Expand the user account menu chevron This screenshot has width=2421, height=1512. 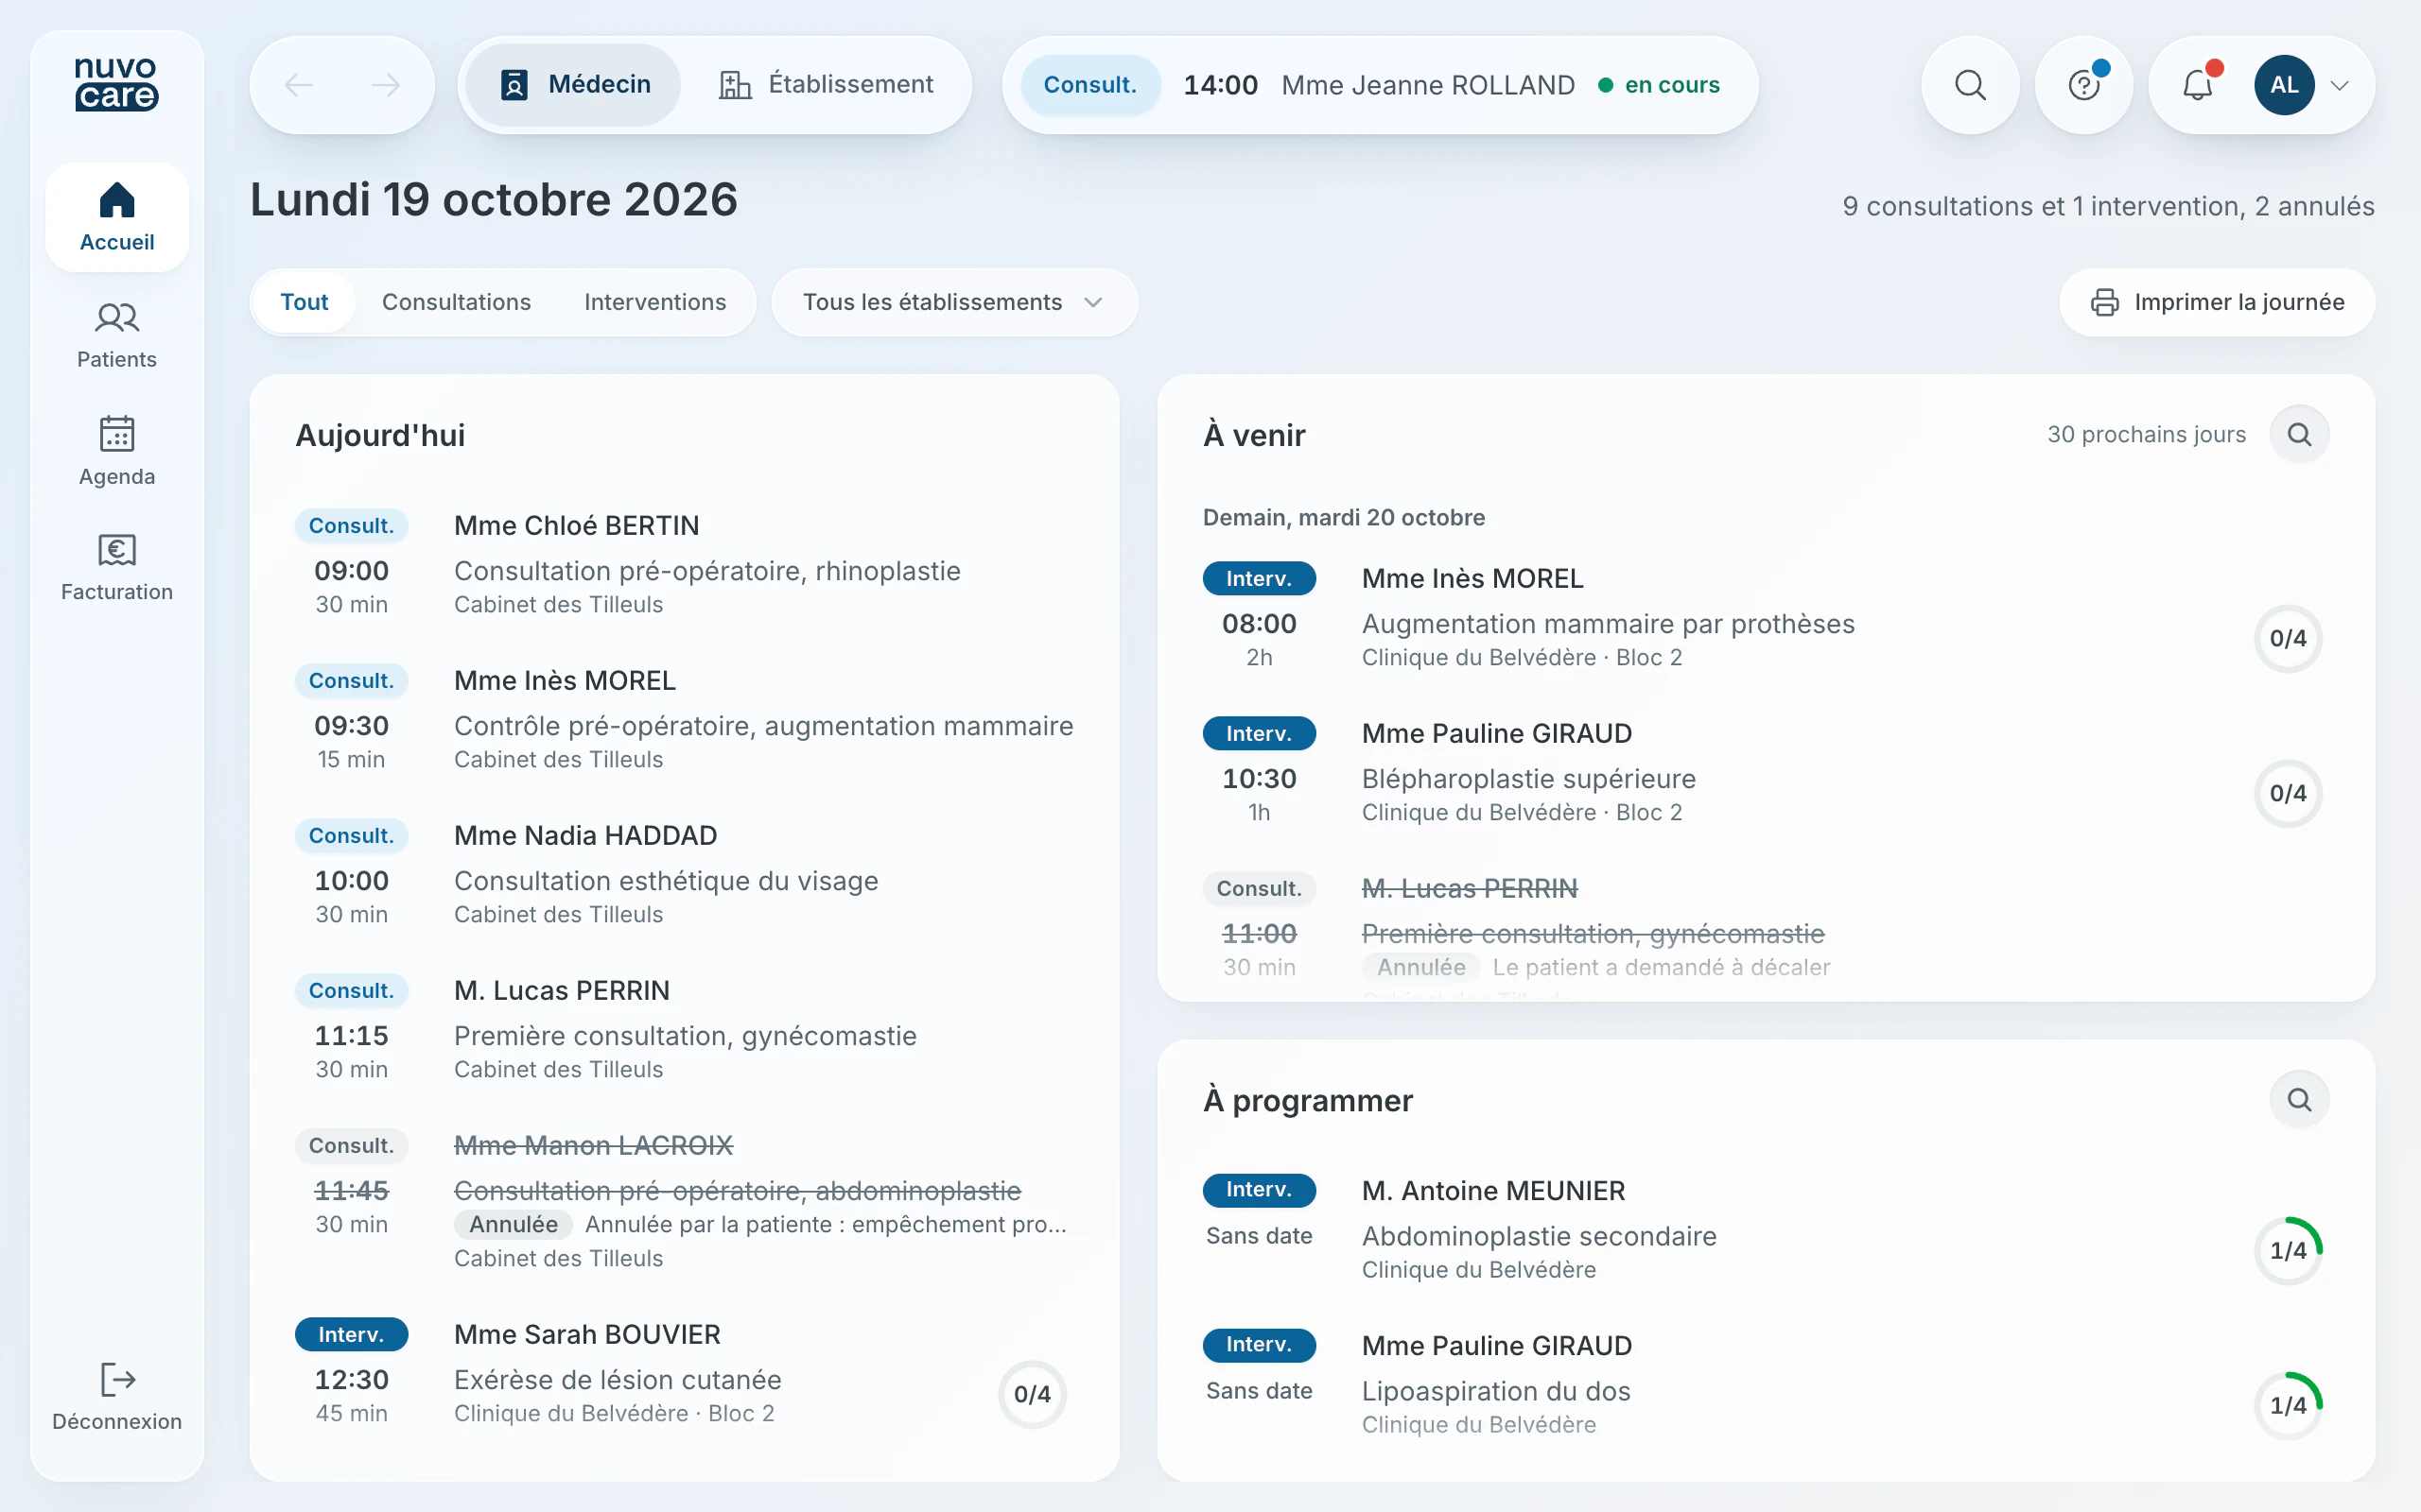click(x=2339, y=85)
